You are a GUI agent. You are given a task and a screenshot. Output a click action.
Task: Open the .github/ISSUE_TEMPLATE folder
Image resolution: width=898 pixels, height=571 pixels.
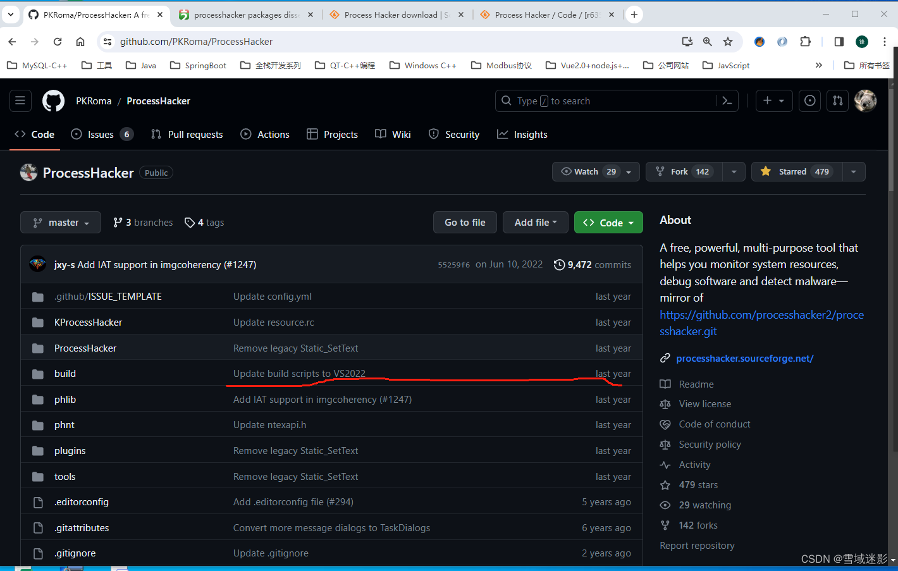pos(108,297)
